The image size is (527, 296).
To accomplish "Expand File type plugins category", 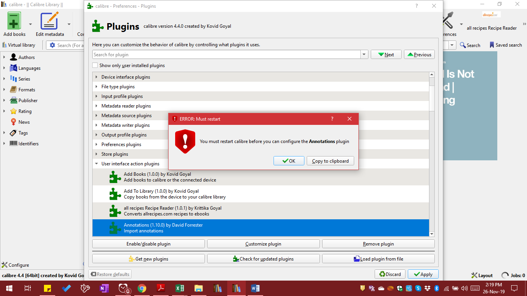I will point(96,87).
